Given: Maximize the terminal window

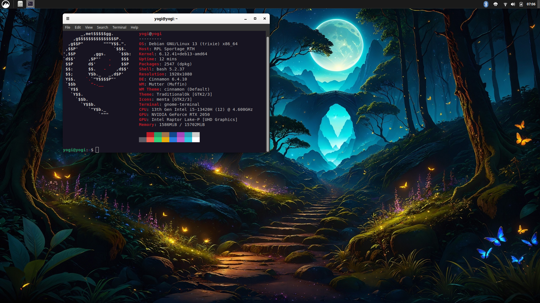Looking at the screenshot, I should (x=255, y=19).
